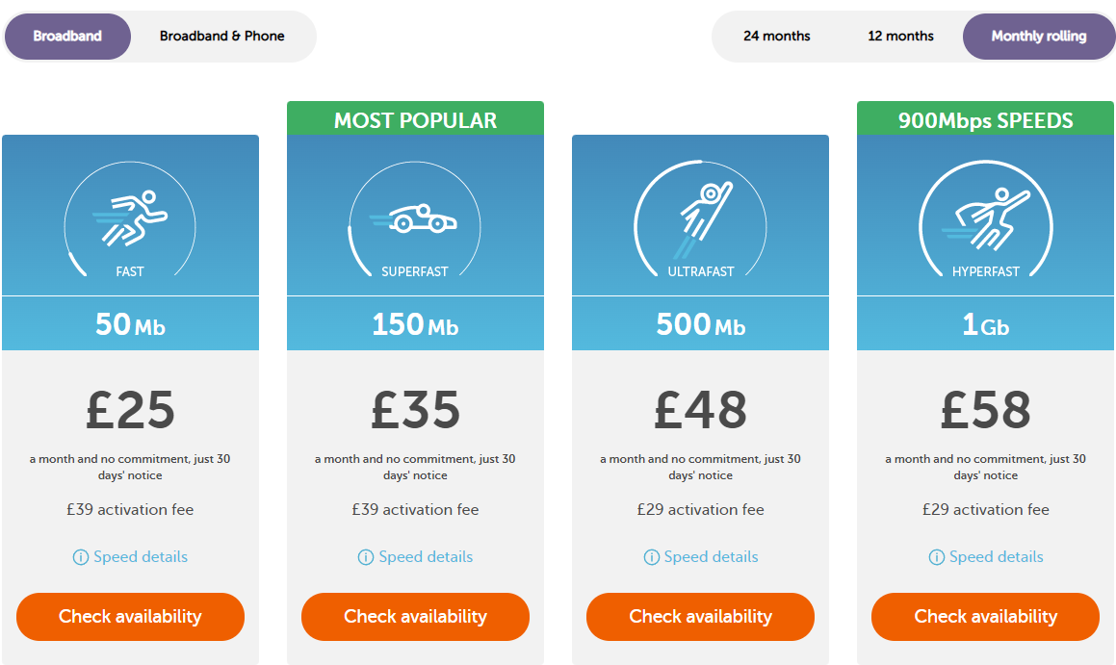
Task: Switch to Broadband & Phone option
Action: (222, 37)
